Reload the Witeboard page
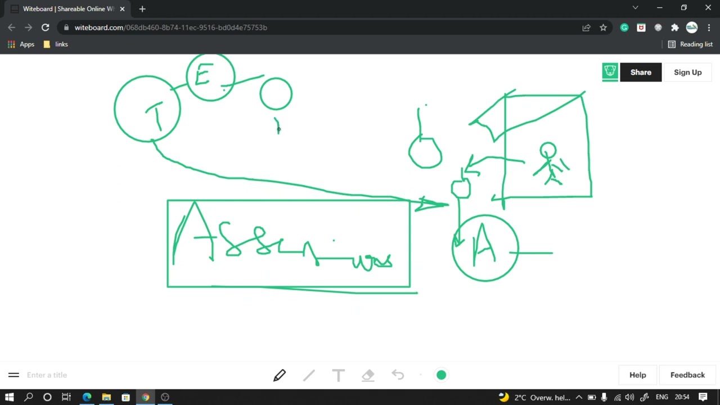This screenshot has width=720, height=405. coord(46,27)
